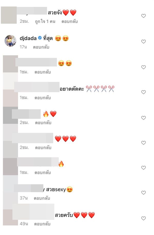
Task: Reply to the single fire emoji comment
Action: click(43, 173)
